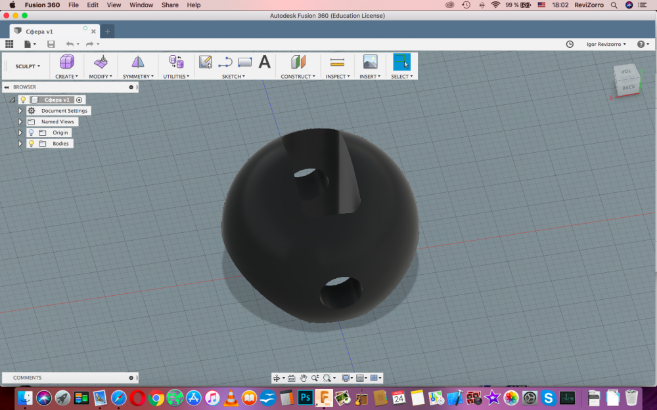Select the Measure ruler icon under Inspect

(x=337, y=62)
